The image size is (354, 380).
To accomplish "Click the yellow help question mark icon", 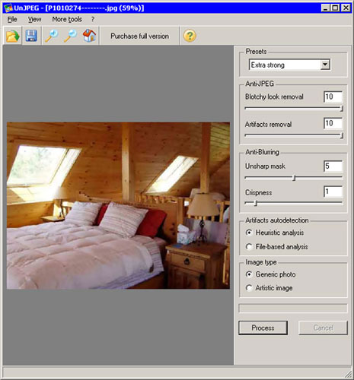I will [190, 36].
